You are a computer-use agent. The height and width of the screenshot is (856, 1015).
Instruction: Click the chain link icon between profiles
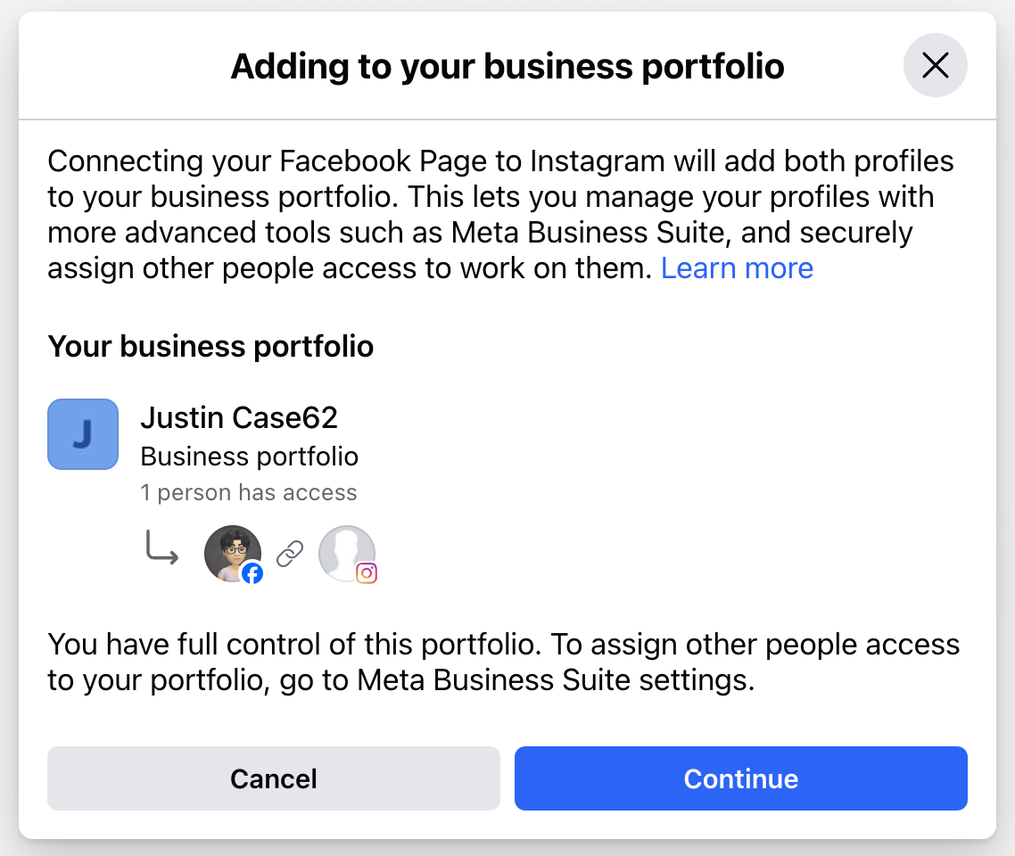290,554
